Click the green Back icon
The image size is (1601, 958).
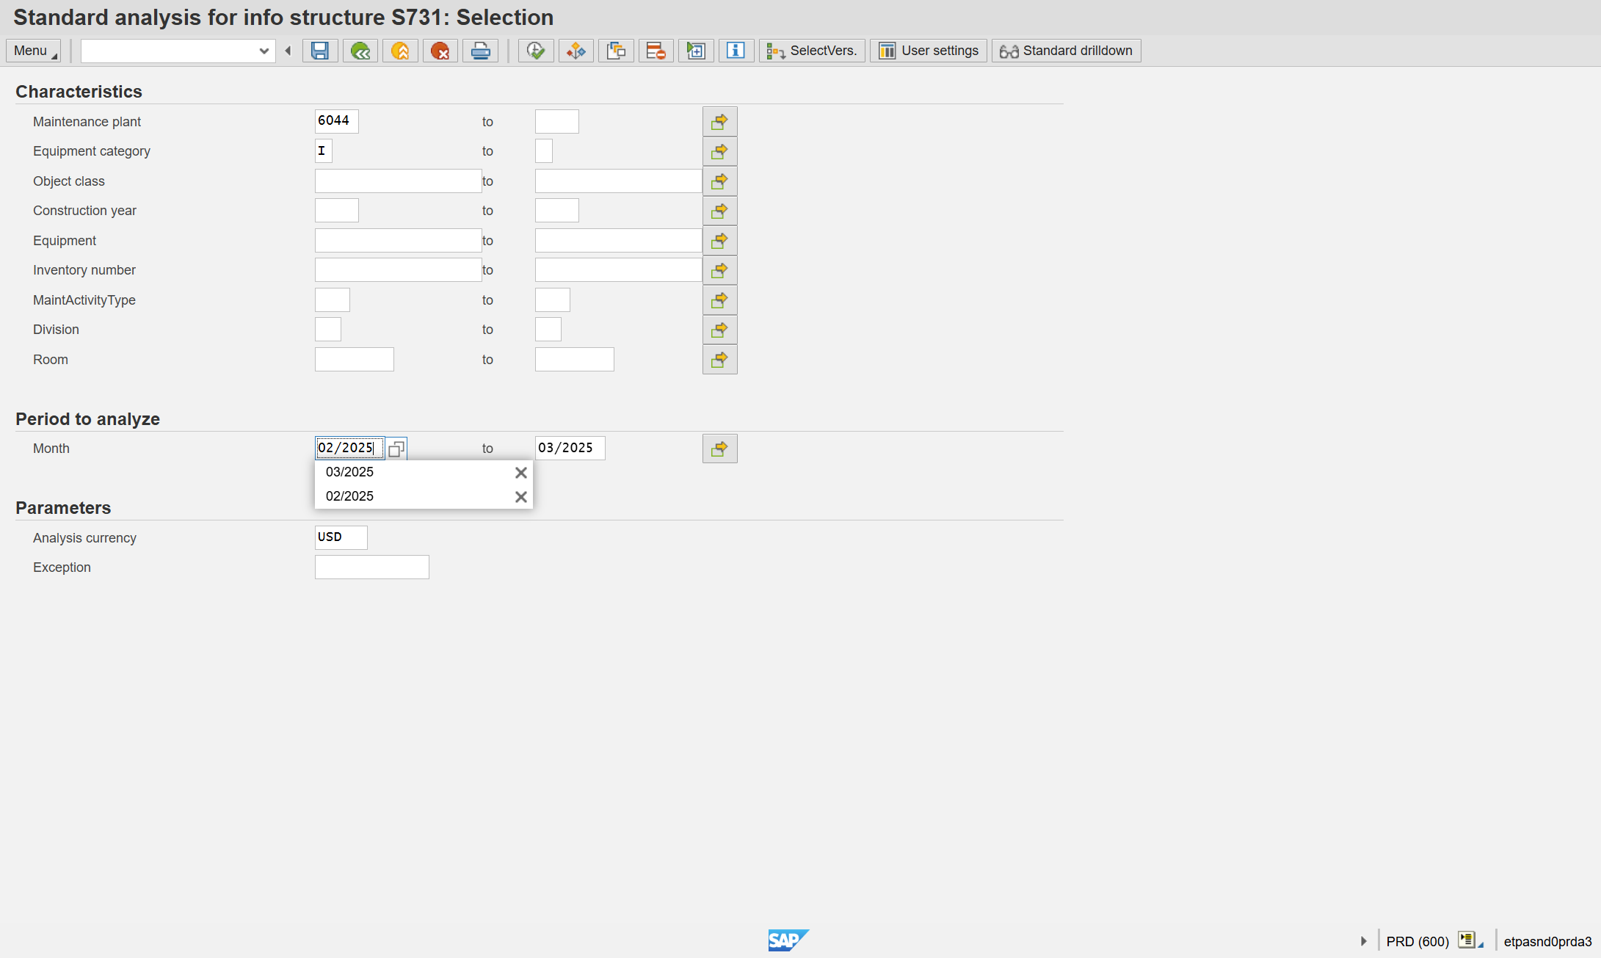[x=360, y=51]
